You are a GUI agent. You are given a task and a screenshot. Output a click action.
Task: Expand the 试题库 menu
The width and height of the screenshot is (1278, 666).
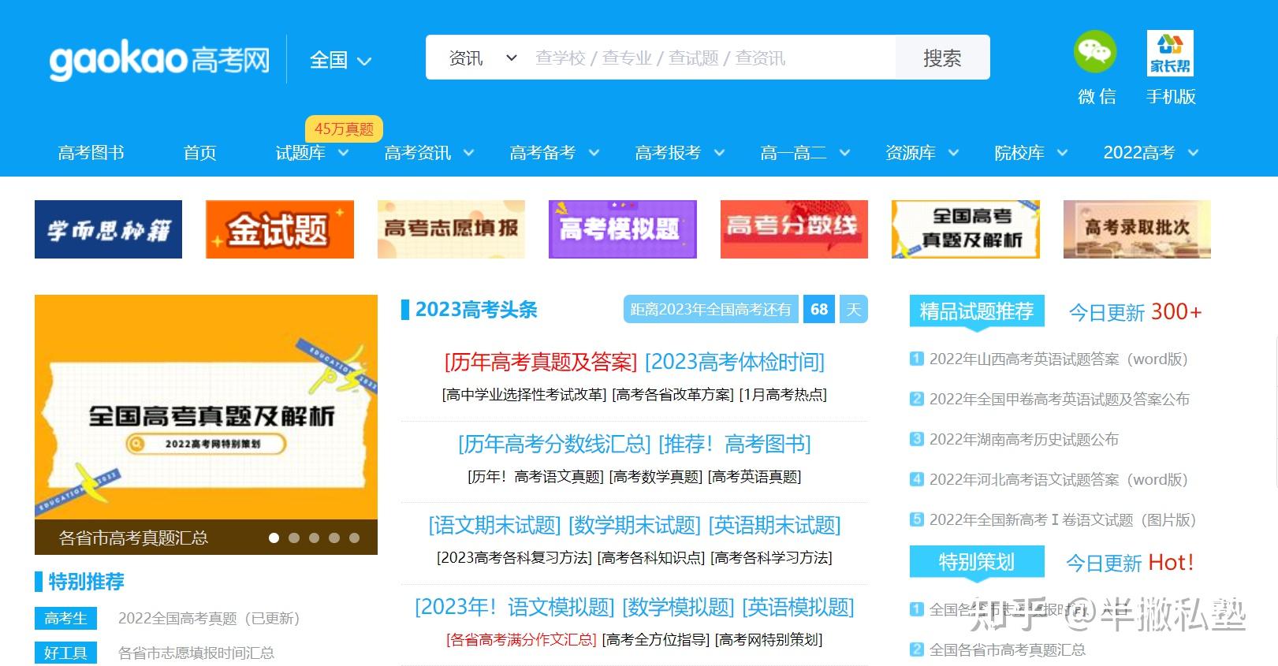pos(312,153)
